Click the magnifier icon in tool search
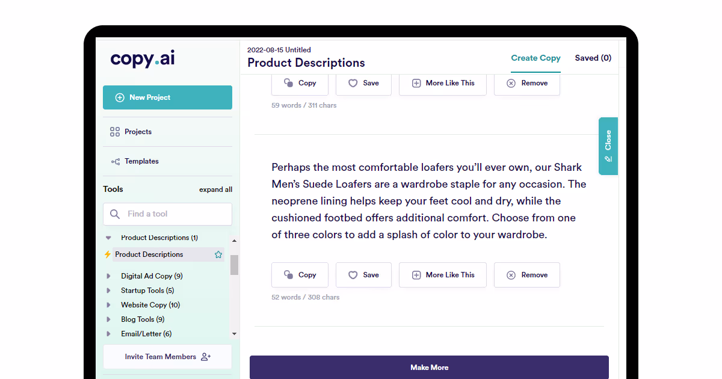Viewport: 722px width, 379px height. (115, 214)
